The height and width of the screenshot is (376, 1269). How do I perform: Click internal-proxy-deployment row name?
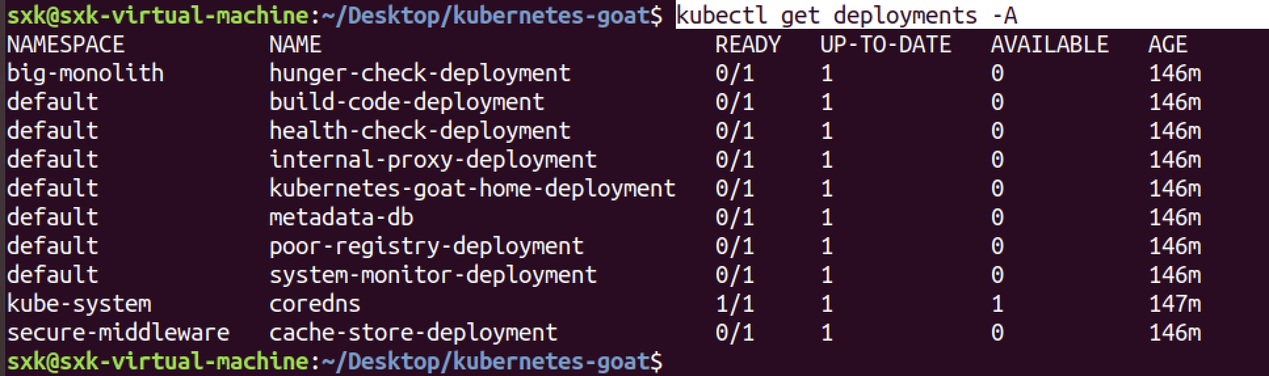tap(433, 159)
